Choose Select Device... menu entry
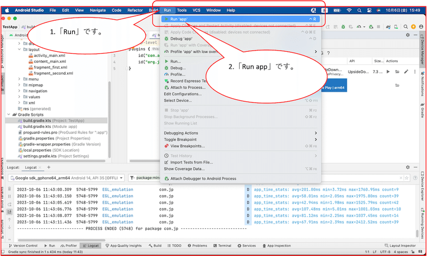 tap(241, 100)
